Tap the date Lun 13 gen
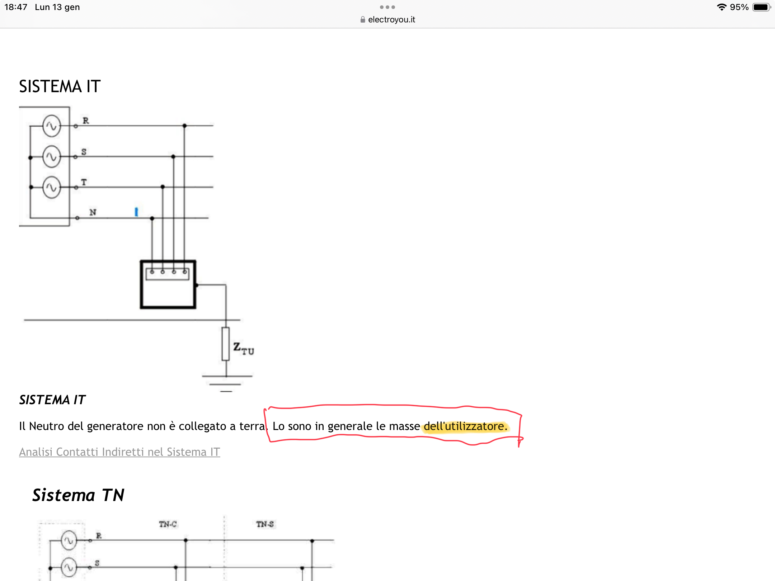Screen dimensions: 775x581 tap(57, 7)
